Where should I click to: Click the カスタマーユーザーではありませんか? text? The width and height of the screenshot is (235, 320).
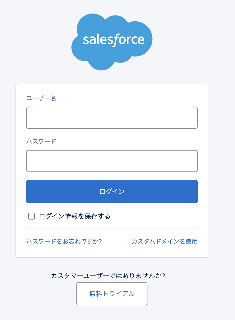pyautogui.click(x=108, y=276)
